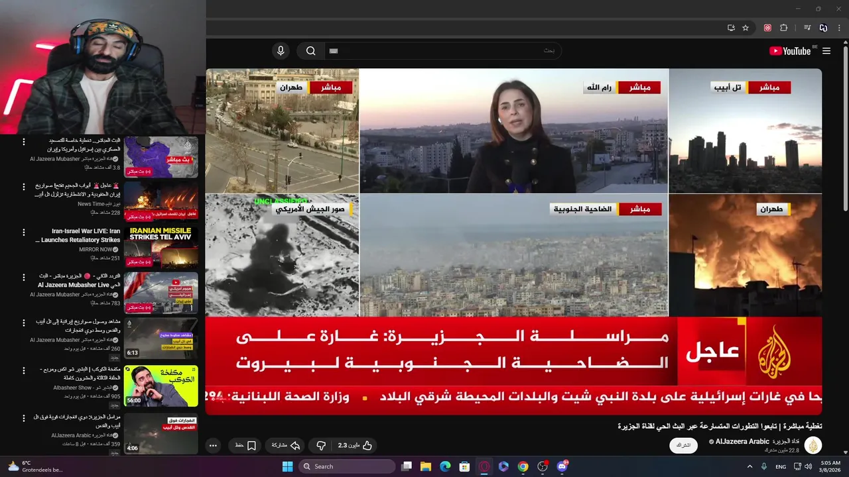The image size is (849, 477).
Task: Open options for Al Jazeera Mubasher Live video
Action: (24, 277)
